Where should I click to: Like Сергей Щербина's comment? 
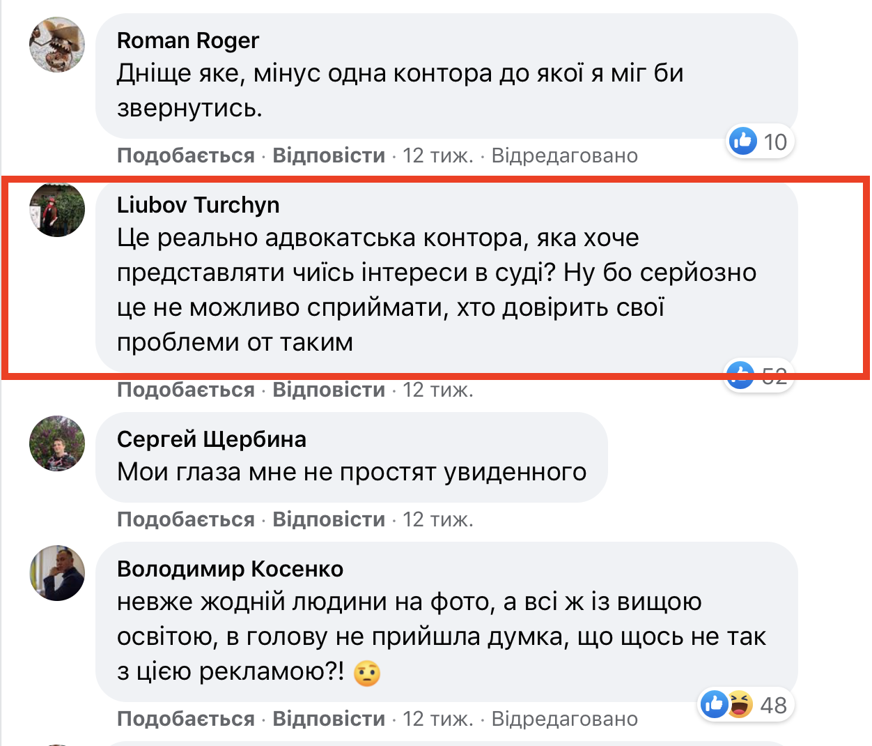tap(185, 519)
